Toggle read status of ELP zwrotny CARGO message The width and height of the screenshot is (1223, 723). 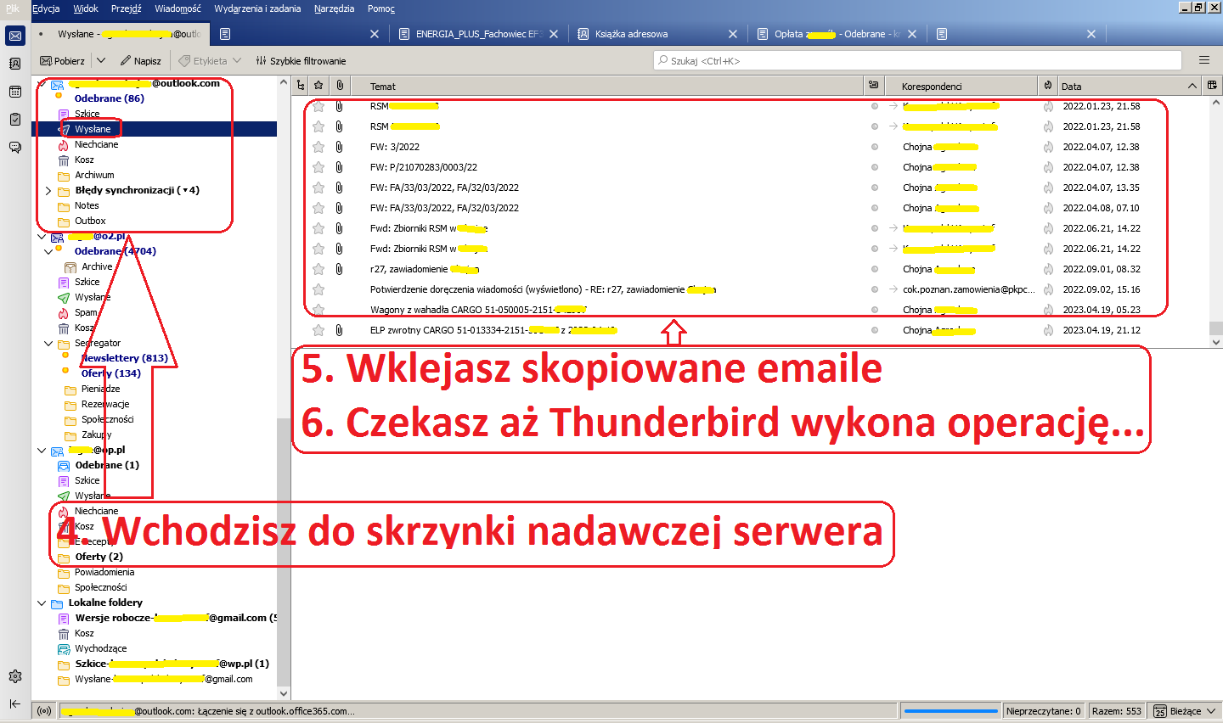coord(874,330)
